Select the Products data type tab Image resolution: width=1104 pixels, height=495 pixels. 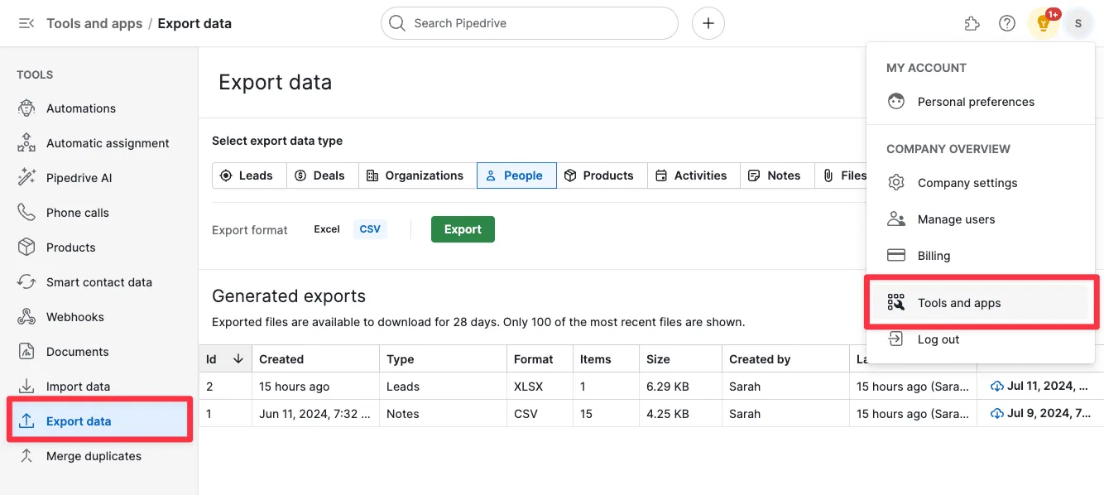point(602,175)
